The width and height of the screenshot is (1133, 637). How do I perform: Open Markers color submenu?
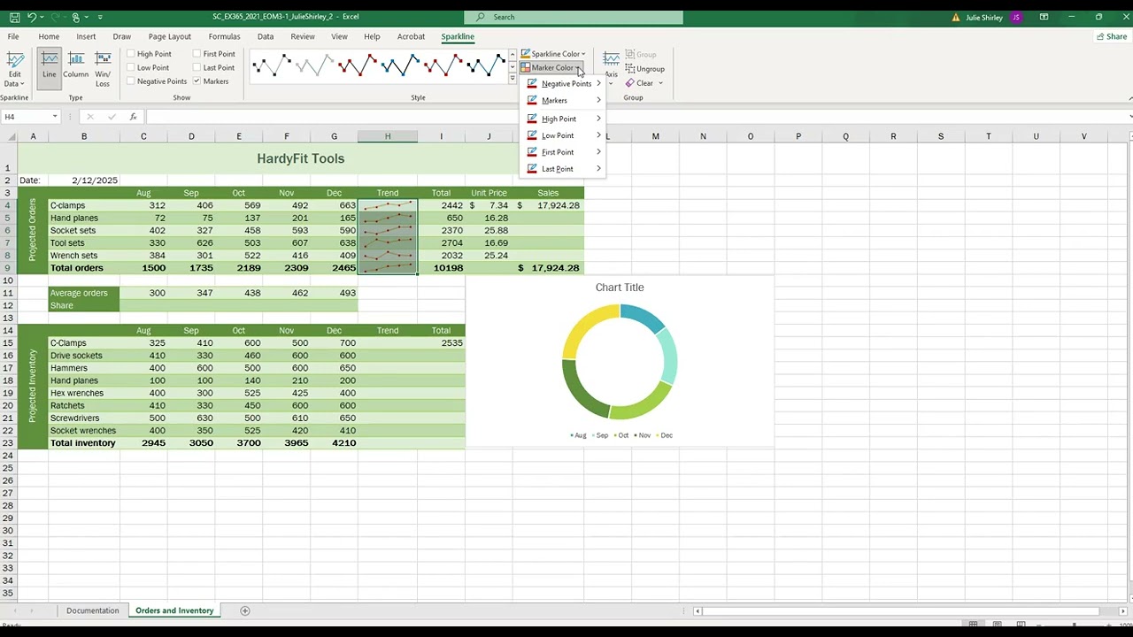pos(564,101)
